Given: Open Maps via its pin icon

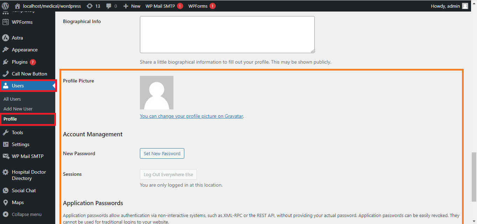Looking at the screenshot, I should [6, 202].
